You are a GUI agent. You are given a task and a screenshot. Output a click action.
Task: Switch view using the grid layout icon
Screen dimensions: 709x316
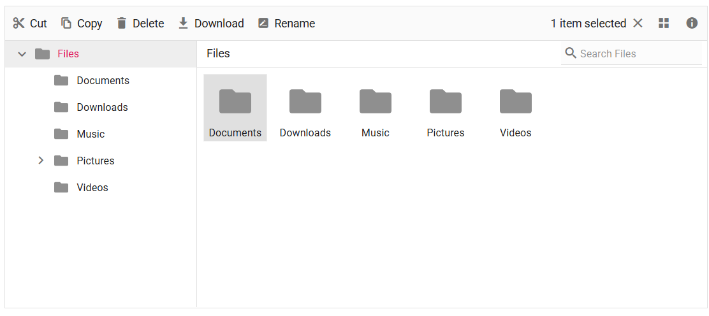pyautogui.click(x=664, y=24)
